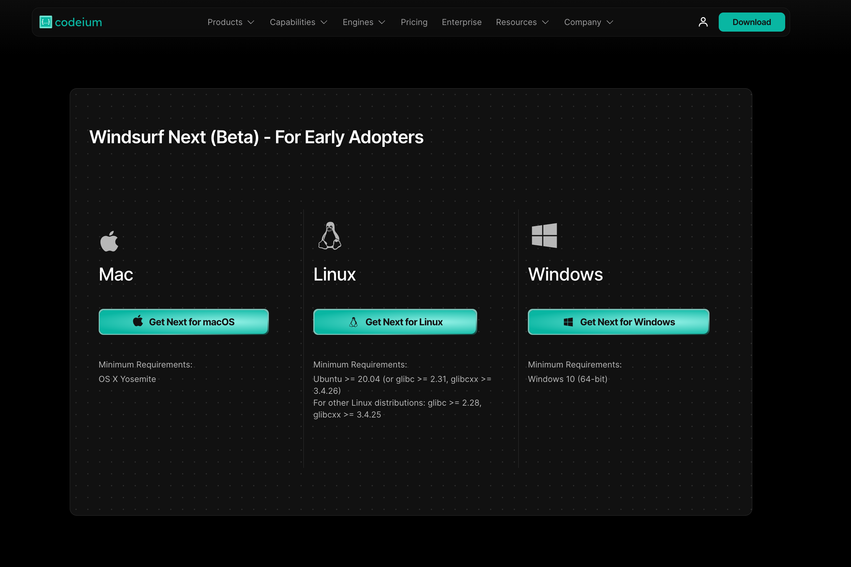Open the Enterprise page
The width and height of the screenshot is (851, 567).
pos(462,22)
